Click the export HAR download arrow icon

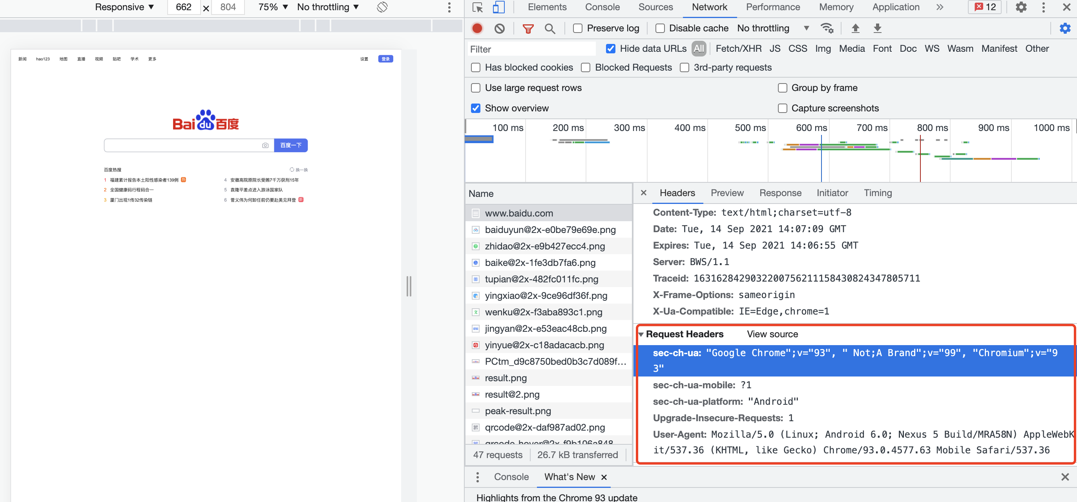[x=877, y=28]
